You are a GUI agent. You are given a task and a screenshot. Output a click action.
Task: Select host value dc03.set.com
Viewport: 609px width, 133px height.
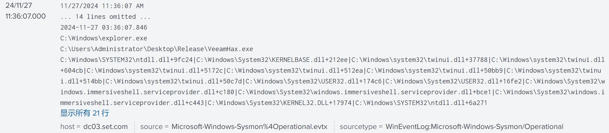tap(105, 127)
